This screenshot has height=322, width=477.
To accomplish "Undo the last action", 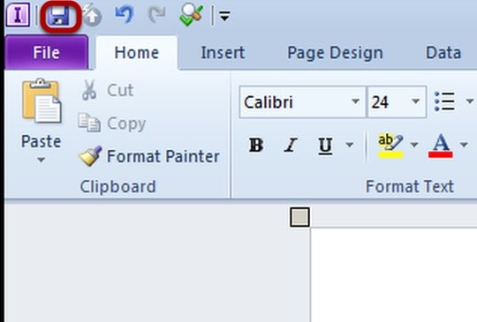I will pos(125,15).
